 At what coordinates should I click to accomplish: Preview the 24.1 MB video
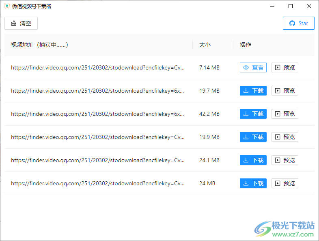click(285, 160)
